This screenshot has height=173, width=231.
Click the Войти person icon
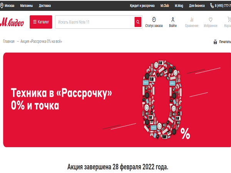click(173, 20)
